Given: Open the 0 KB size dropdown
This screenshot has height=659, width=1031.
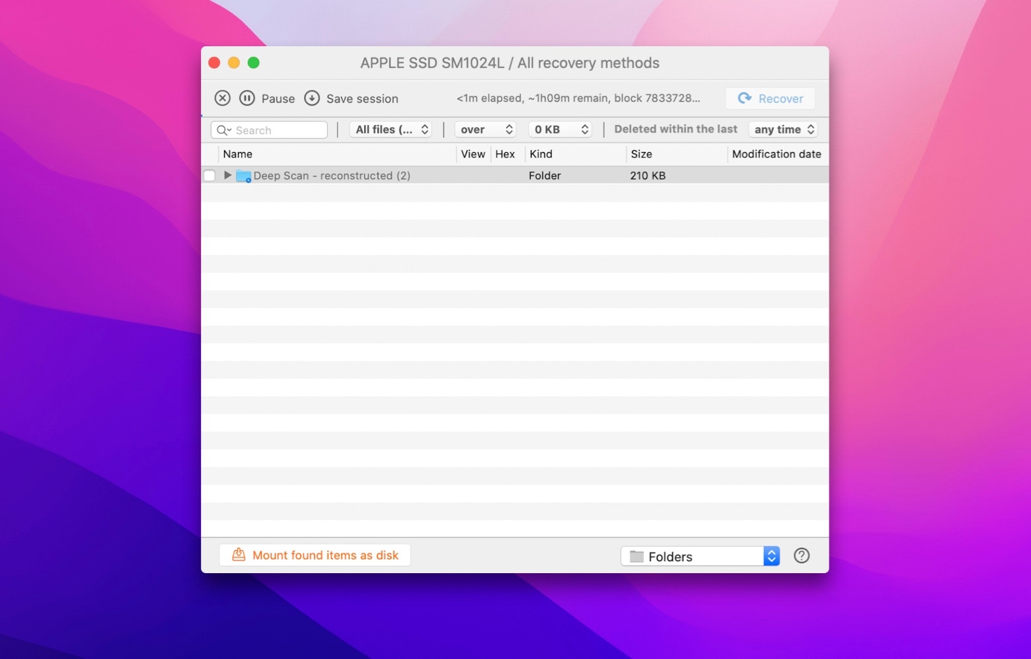Looking at the screenshot, I should 560,129.
